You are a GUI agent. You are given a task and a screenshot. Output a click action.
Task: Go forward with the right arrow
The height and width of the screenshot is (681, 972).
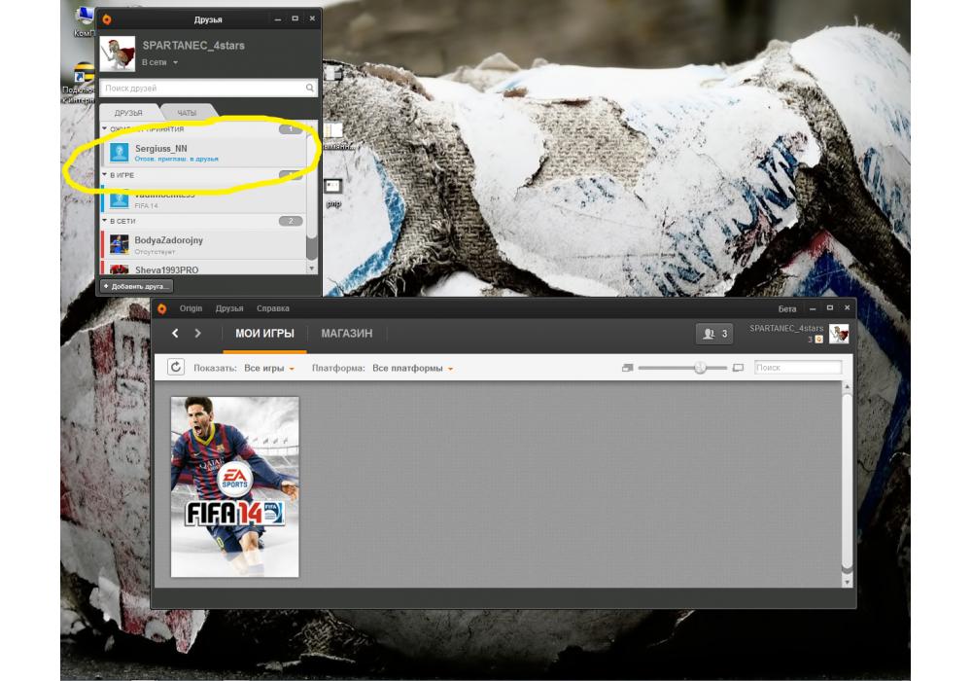point(198,334)
